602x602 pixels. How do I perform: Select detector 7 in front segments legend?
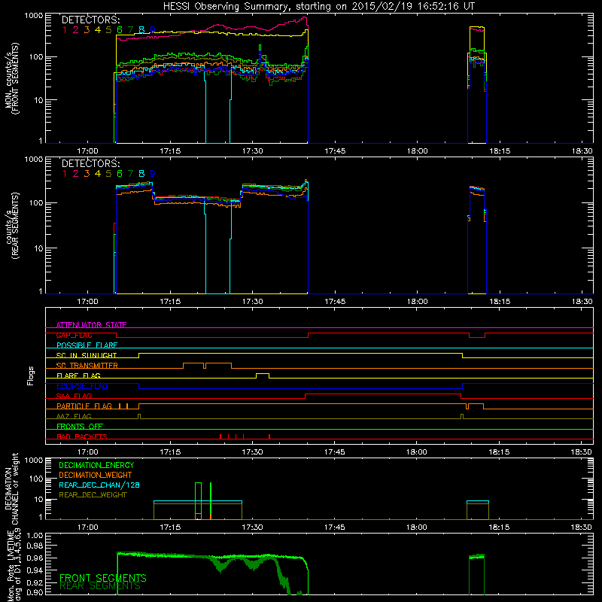click(130, 30)
